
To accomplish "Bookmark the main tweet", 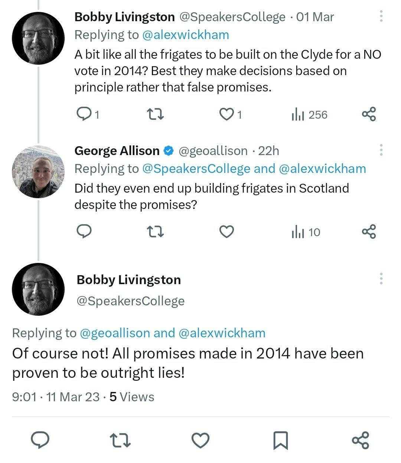I will tap(280, 440).
